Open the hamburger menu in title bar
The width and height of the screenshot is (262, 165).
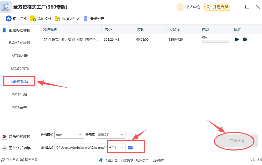point(237,7)
